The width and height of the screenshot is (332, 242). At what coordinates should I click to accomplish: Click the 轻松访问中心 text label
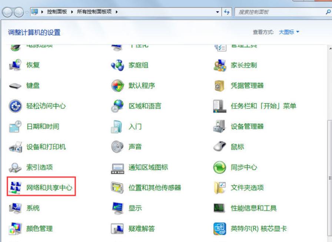coord(46,106)
